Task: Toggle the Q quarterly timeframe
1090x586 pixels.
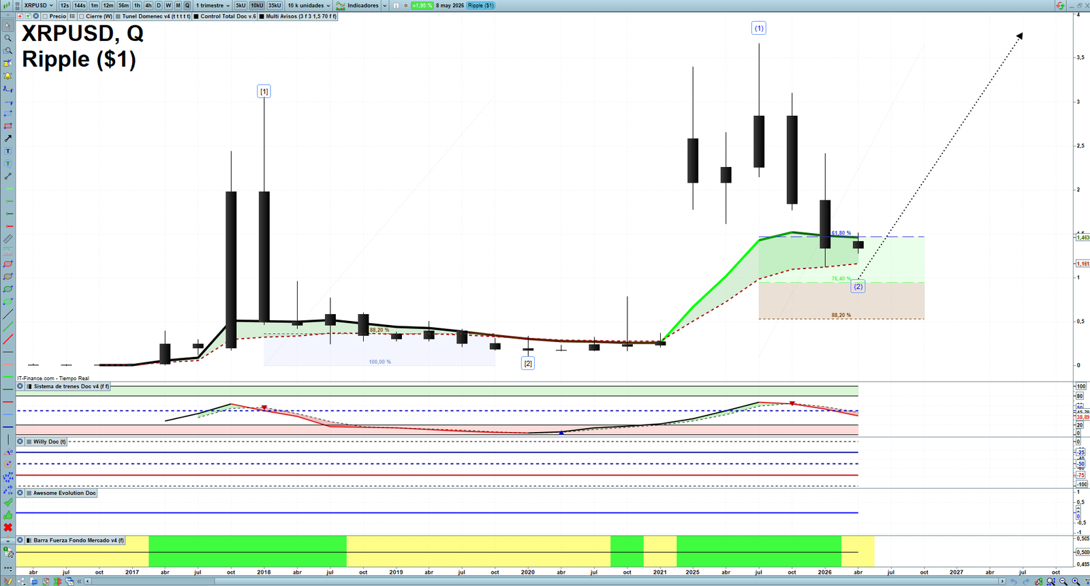Action: (187, 5)
